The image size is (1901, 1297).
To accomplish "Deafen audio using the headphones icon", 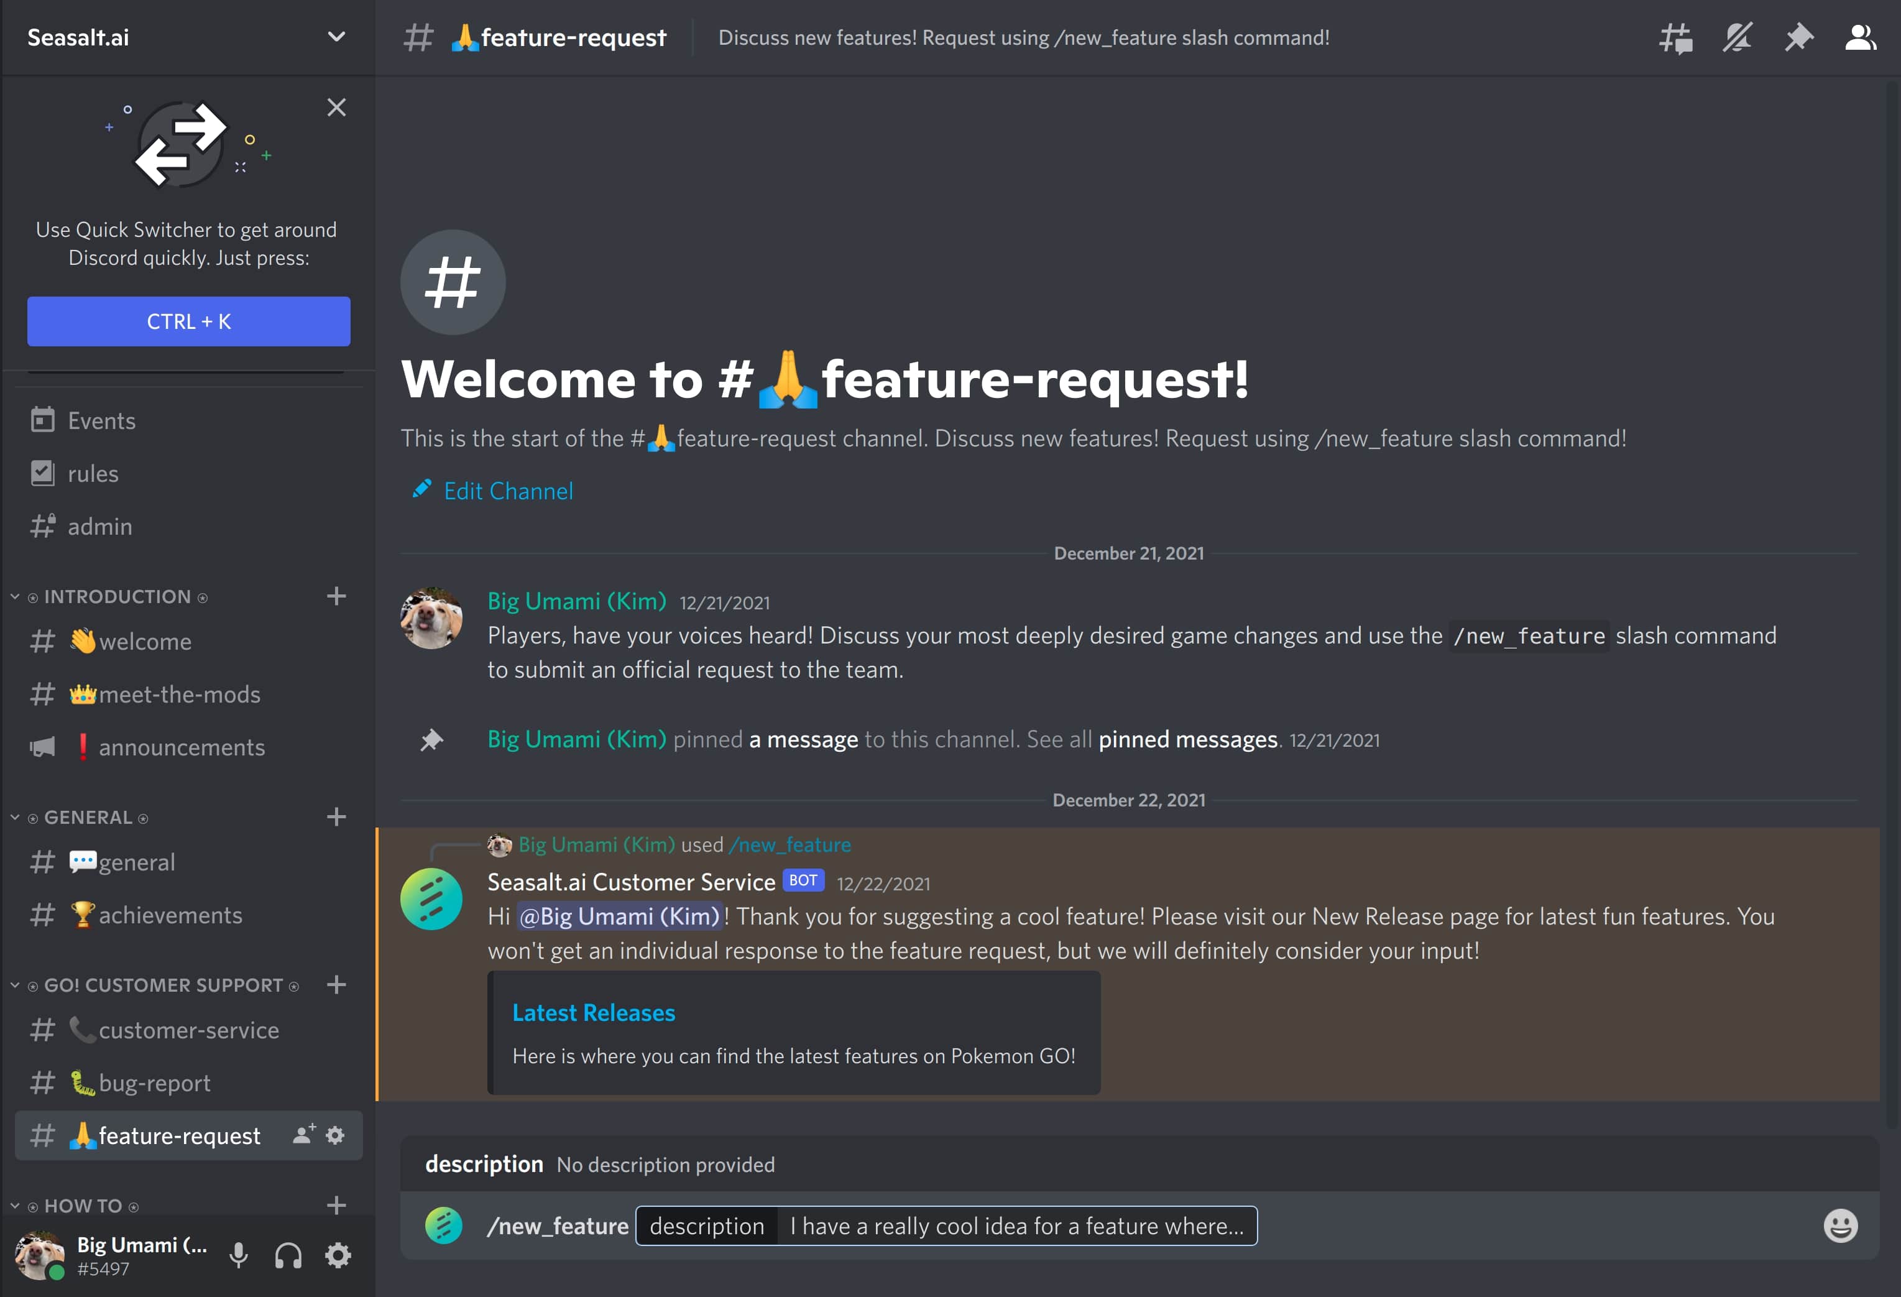I will click(x=288, y=1255).
